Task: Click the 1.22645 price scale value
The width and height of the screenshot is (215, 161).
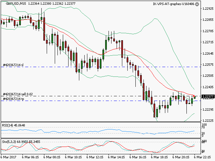Action: pyautogui.click(x=208, y=53)
